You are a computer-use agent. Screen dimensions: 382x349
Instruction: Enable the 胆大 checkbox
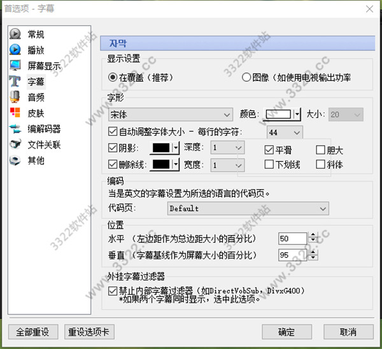pos(320,150)
